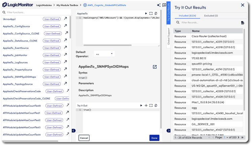
Task: Run the Try It Out script
Action: tap(141, 105)
